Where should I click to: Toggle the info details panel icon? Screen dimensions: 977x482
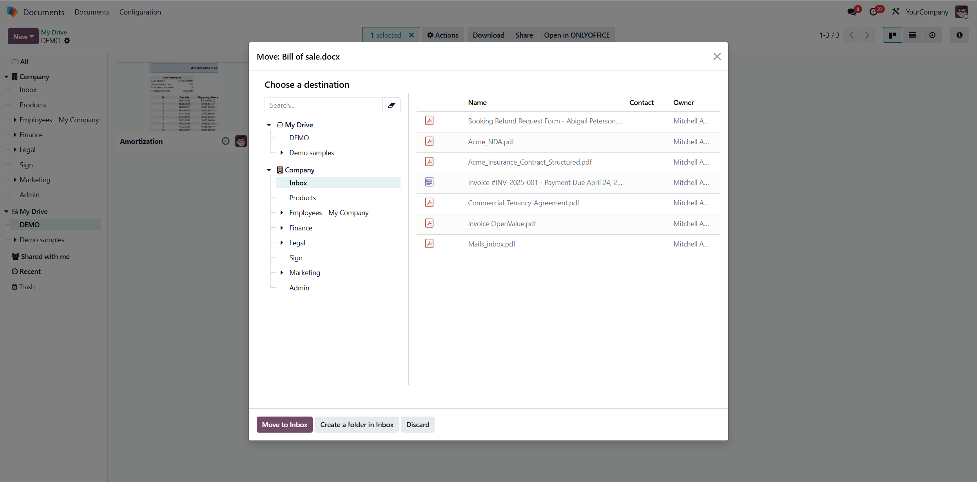[x=959, y=35]
